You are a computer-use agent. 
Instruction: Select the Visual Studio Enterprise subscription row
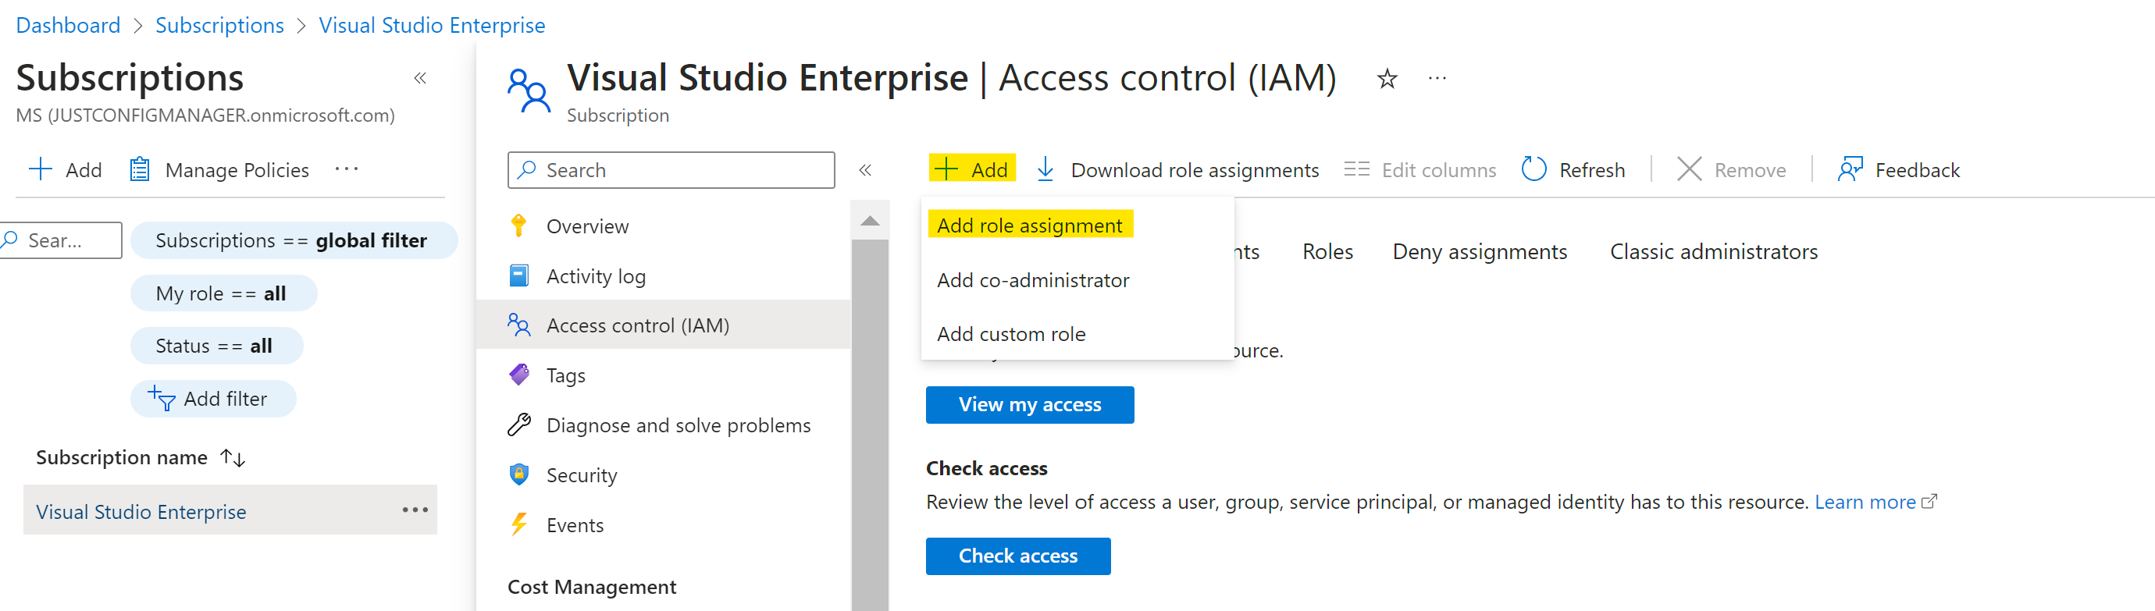[230, 510]
